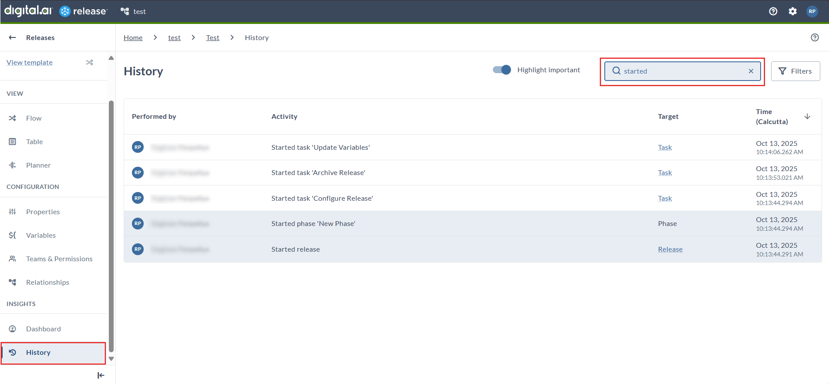Click the back arrow next to Releases
The image size is (829, 384).
[x=13, y=37]
